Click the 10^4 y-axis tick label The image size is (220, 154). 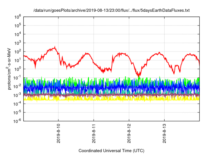point(18,34)
